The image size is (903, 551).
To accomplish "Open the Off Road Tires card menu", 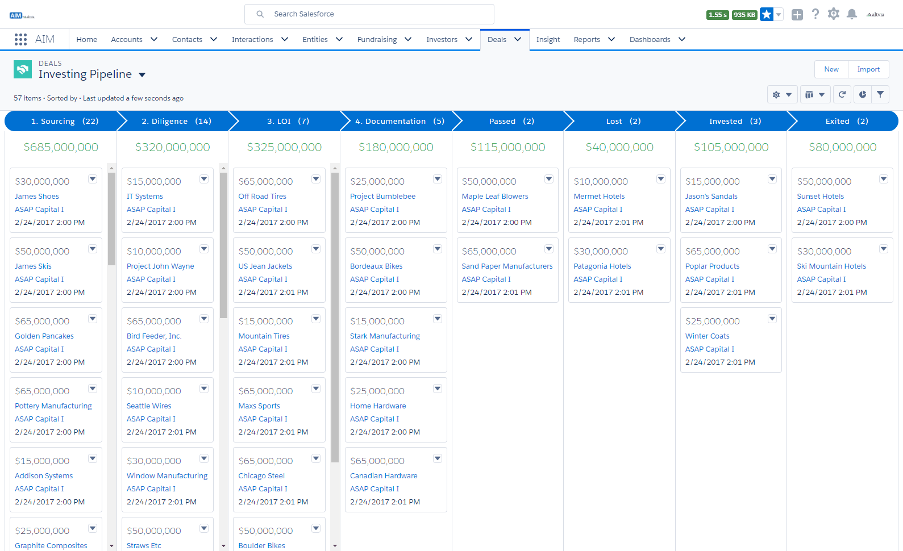I will (316, 179).
